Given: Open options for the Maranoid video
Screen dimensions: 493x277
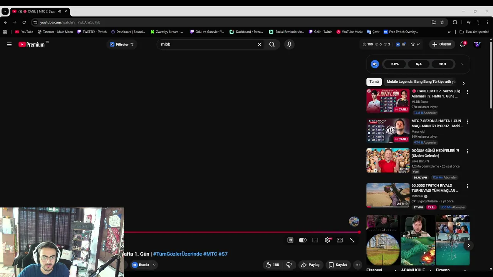Looking at the screenshot, I should [x=468, y=122].
